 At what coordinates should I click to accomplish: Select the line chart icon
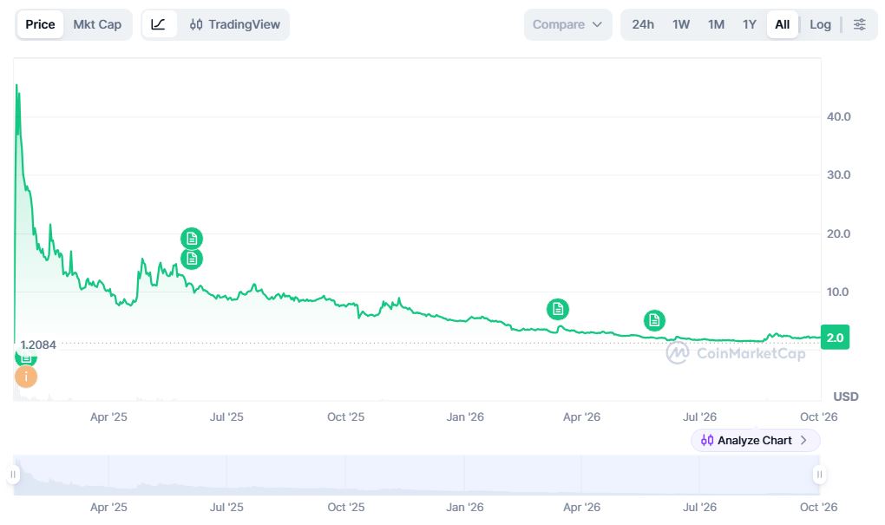158,24
